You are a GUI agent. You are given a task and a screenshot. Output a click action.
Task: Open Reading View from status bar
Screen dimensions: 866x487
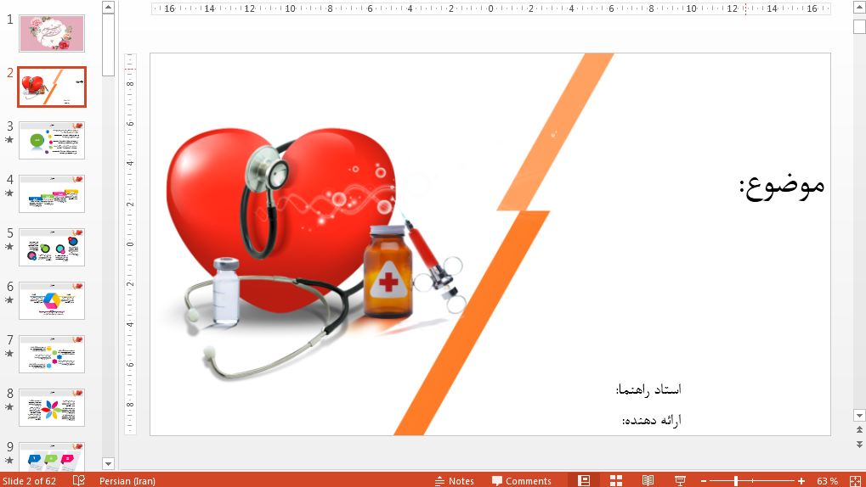[648, 480]
